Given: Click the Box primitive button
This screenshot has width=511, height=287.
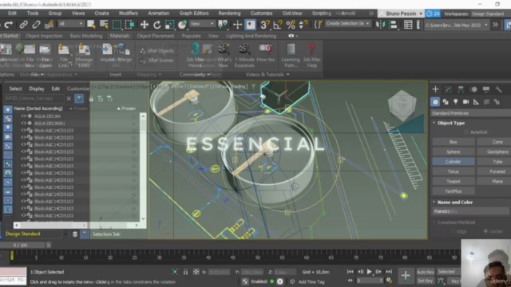Looking at the screenshot, I should coord(454,142).
